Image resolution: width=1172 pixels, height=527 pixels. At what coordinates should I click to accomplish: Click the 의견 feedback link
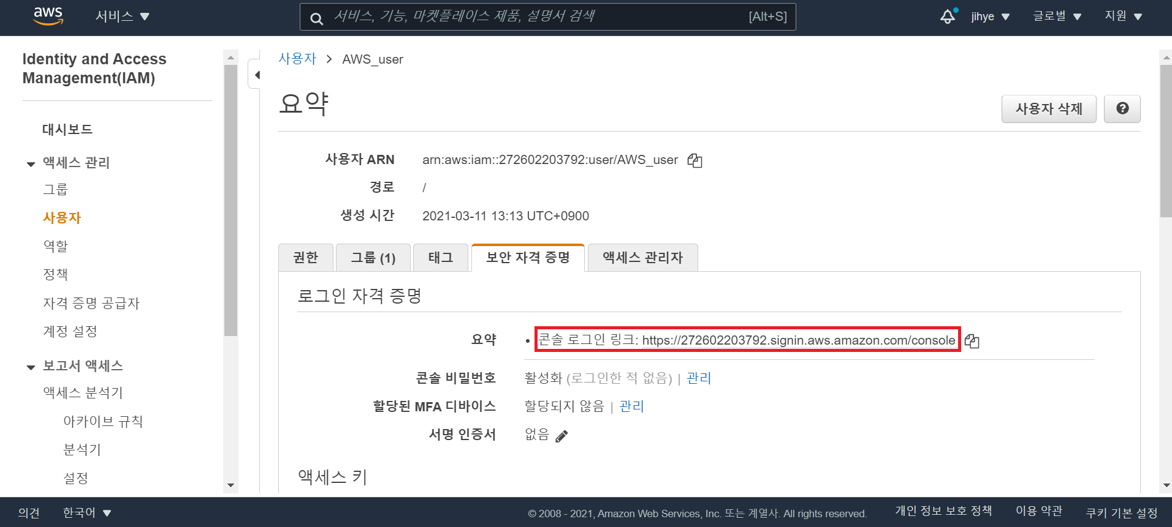click(29, 513)
